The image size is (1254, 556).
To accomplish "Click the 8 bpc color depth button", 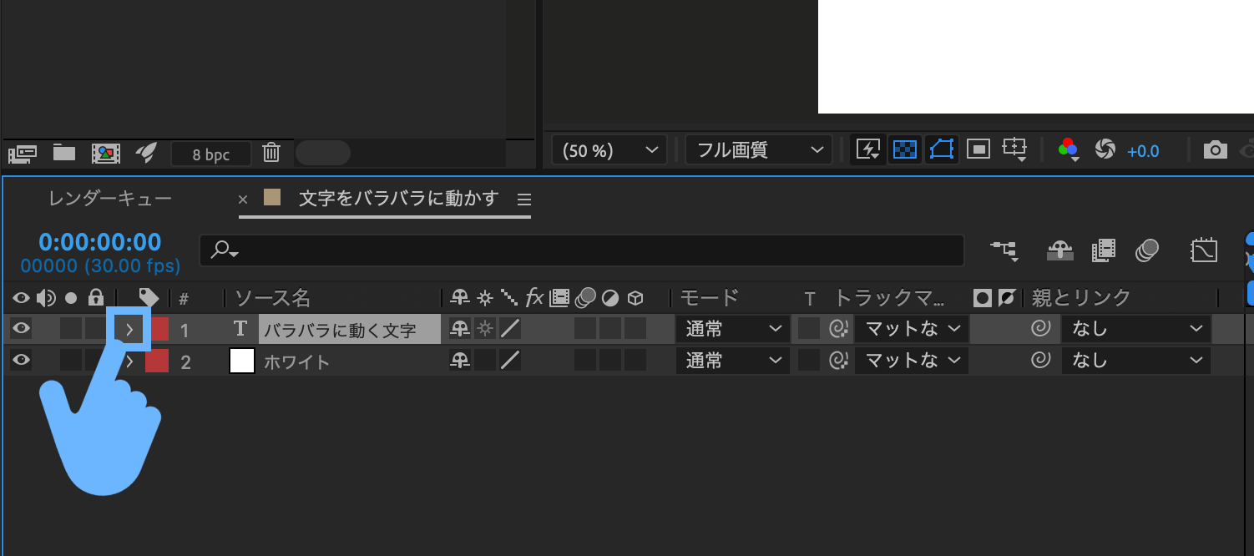I will click(x=211, y=154).
